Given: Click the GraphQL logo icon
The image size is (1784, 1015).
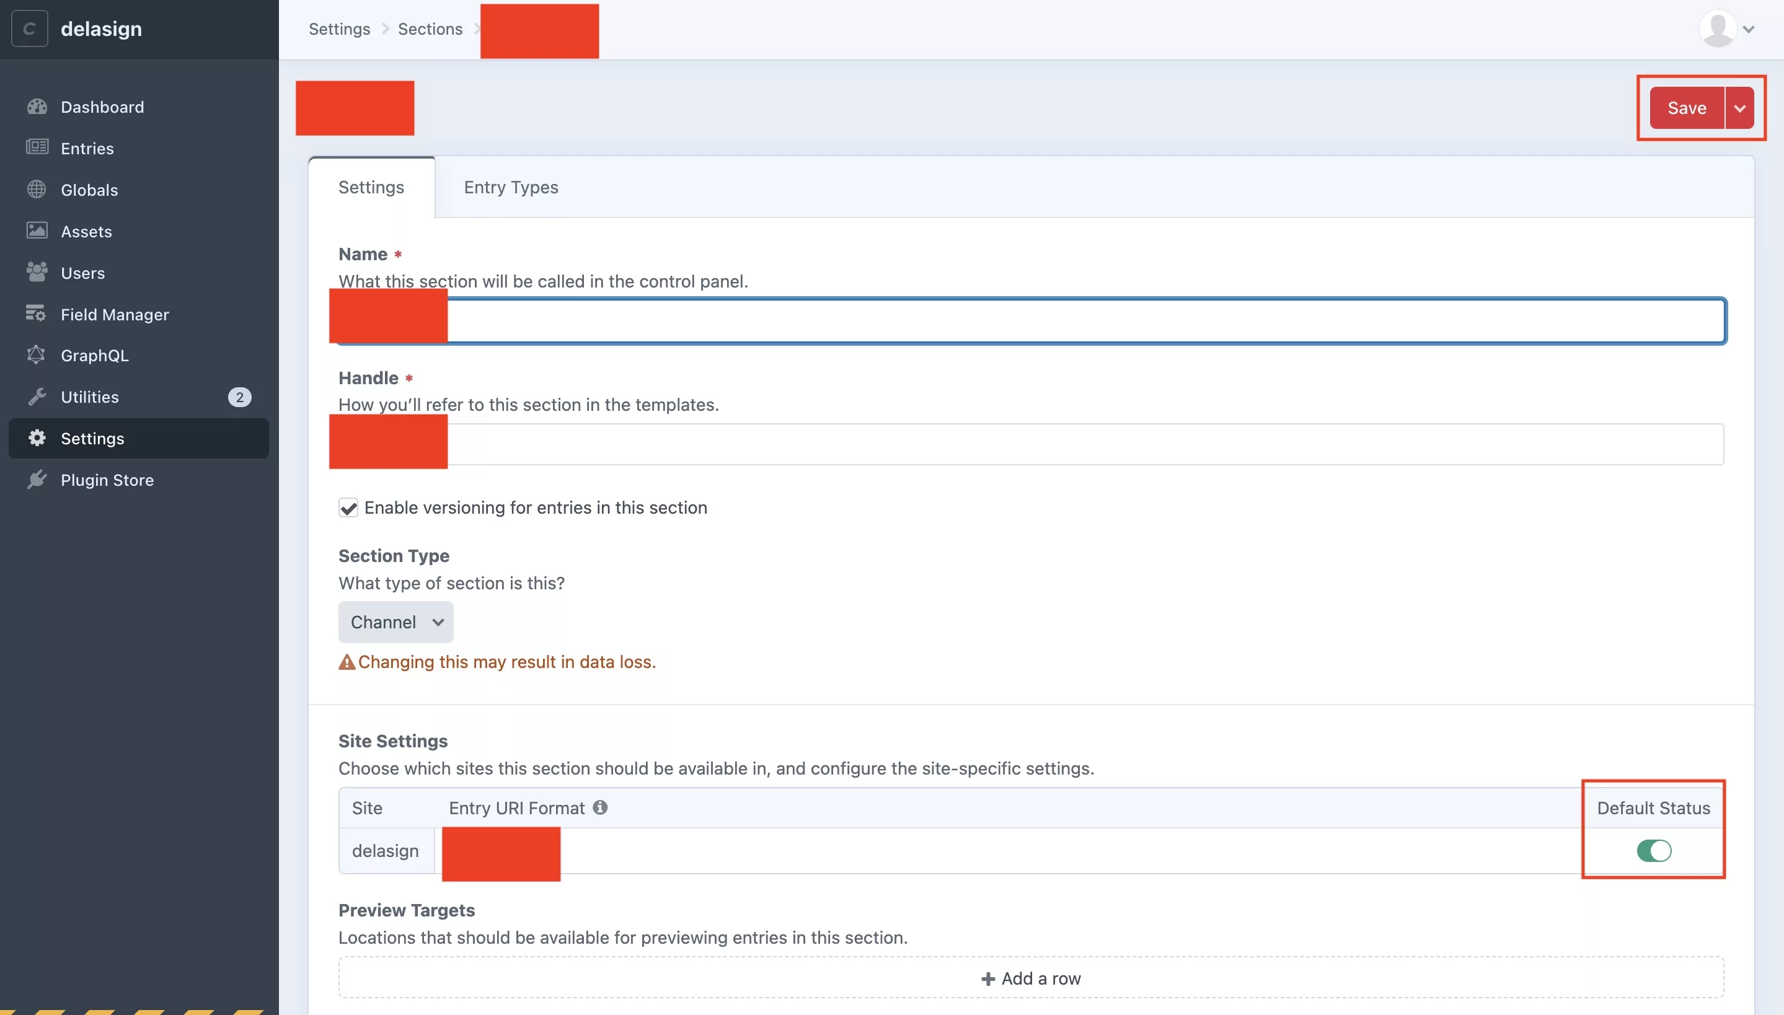Looking at the screenshot, I should click(36, 355).
